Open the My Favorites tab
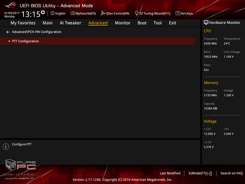This screenshot has width=245, height=184. (x=23, y=23)
